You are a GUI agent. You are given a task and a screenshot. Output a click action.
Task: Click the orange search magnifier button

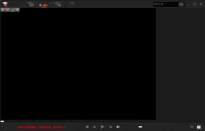click(181, 4)
